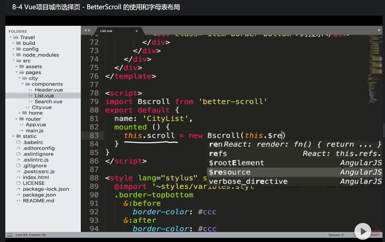Open App.vue in the sidebar
The image size is (385, 242).
[x=36, y=125]
